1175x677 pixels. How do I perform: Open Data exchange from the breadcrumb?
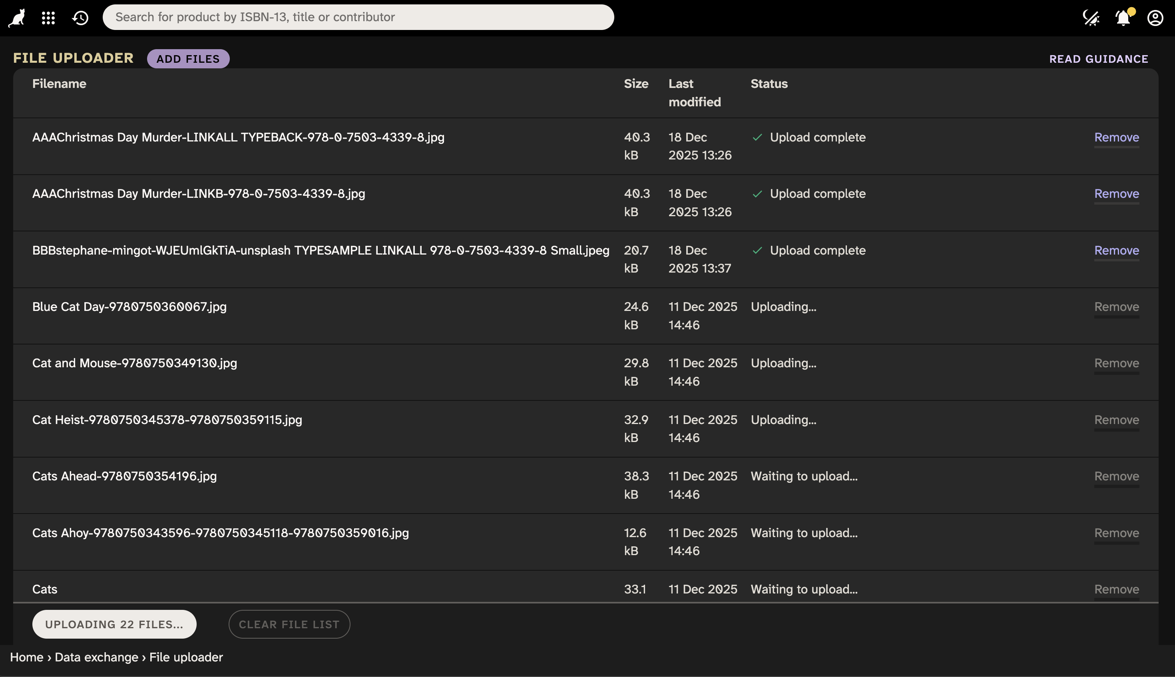pyautogui.click(x=97, y=657)
